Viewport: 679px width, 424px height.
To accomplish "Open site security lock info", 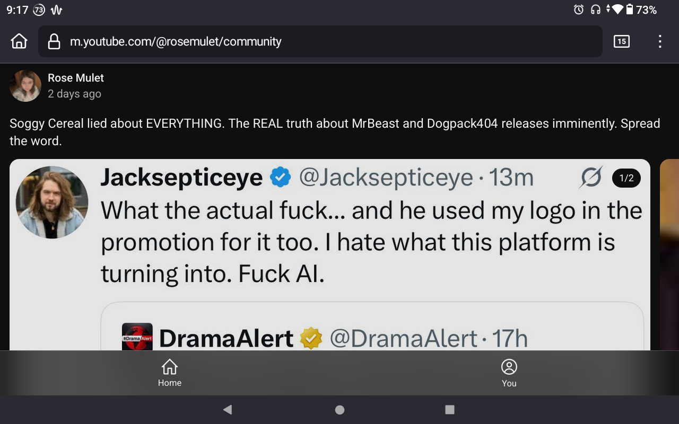I will [x=54, y=41].
